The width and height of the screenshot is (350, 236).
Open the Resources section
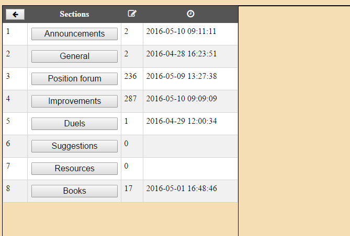pos(75,169)
